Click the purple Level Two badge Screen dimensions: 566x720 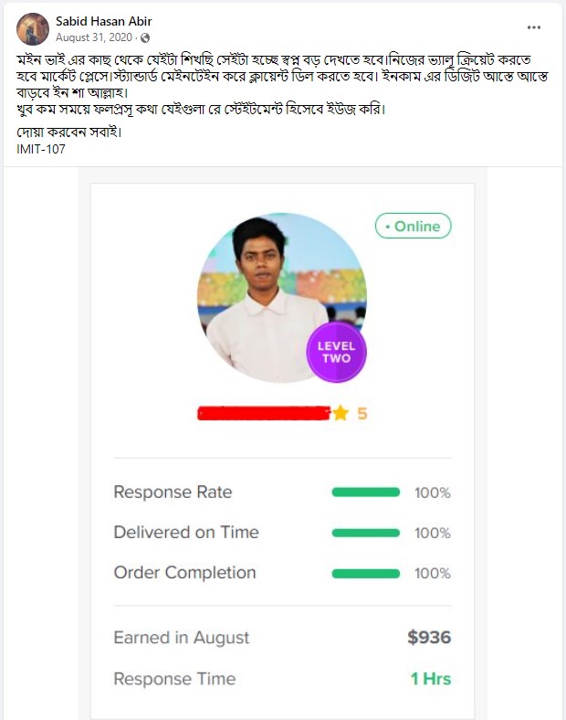pyautogui.click(x=336, y=352)
